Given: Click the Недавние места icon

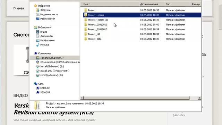Looking at the screenshot, I should click(38, 14).
